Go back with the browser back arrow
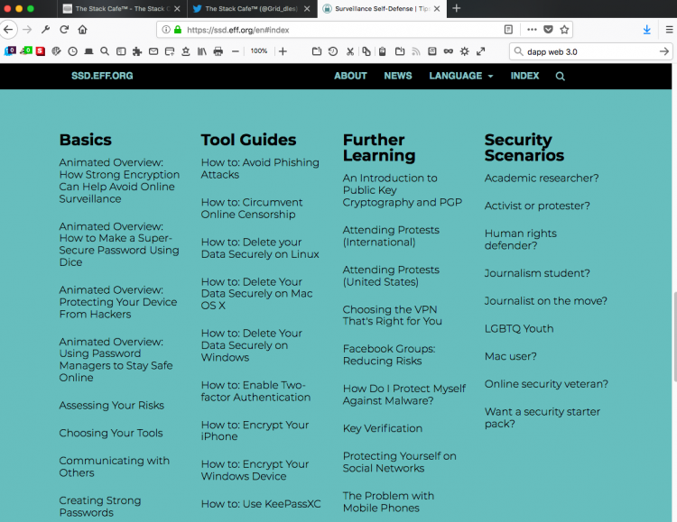Image resolution: width=677 pixels, height=522 pixels. tap(8, 30)
